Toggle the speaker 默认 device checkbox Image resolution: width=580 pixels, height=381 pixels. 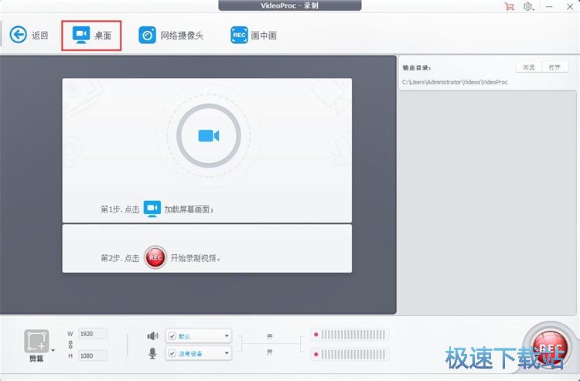click(172, 335)
